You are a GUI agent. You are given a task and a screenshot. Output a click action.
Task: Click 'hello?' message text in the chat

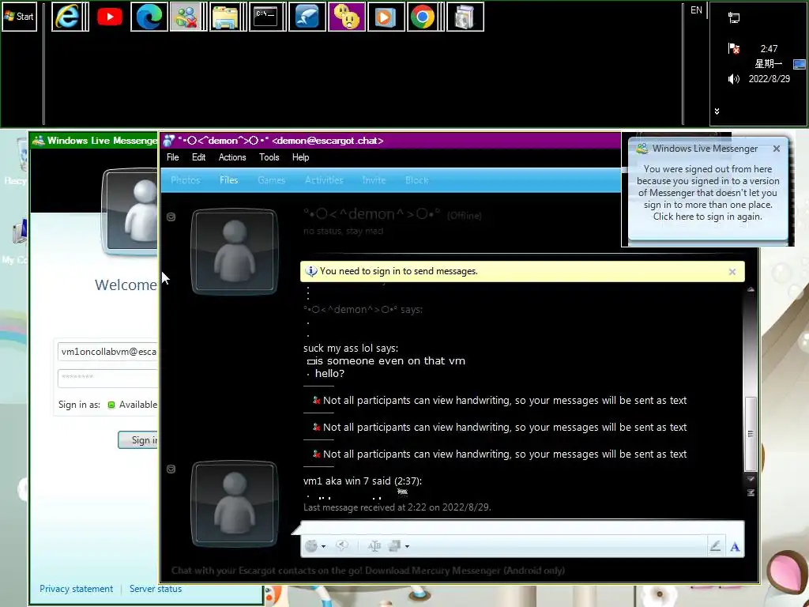pos(329,373)
